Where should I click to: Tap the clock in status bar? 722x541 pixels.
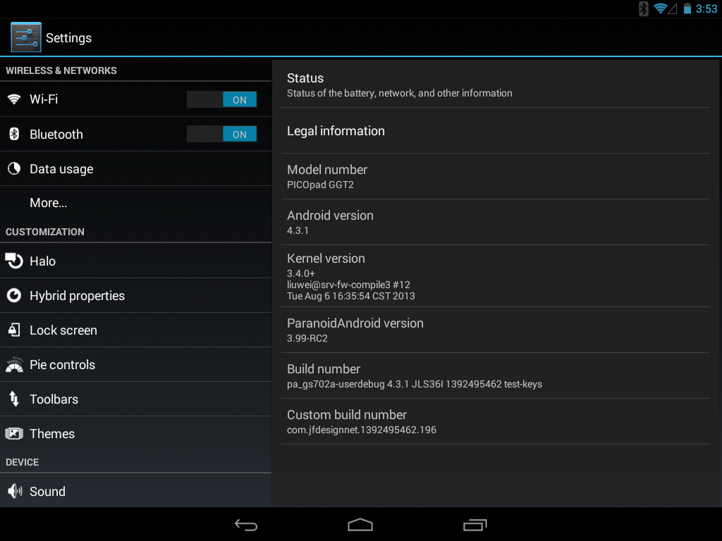coord(706,8)
